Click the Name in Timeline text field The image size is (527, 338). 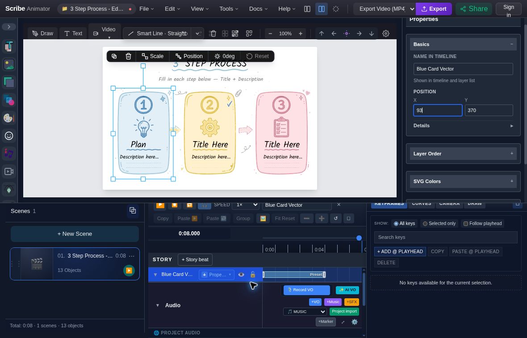pyautogui.click(x=463, y=69)
